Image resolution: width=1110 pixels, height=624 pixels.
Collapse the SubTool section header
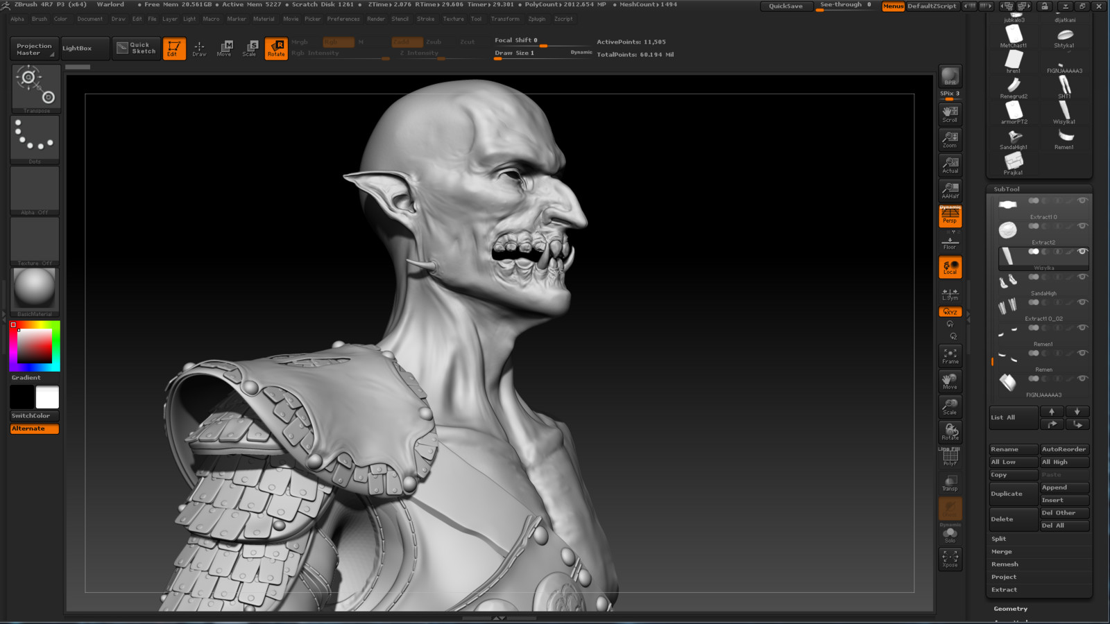coord(1007,189)
